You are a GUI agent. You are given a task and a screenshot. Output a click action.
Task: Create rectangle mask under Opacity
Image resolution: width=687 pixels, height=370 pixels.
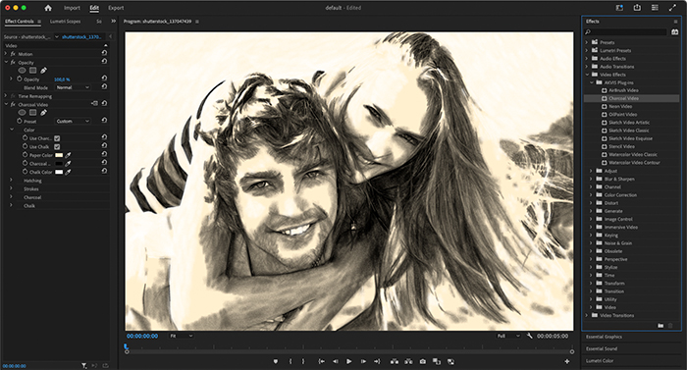coord(32,70)
